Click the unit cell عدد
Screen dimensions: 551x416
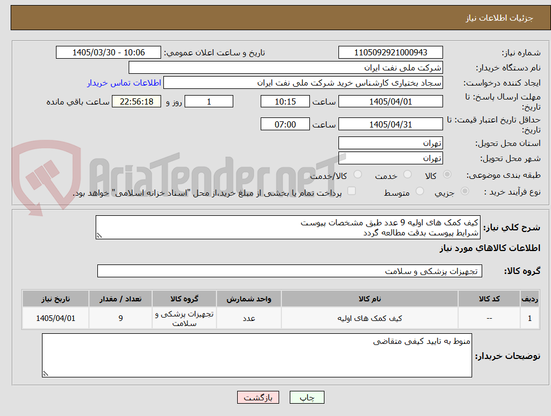click(x=249, y=318)
